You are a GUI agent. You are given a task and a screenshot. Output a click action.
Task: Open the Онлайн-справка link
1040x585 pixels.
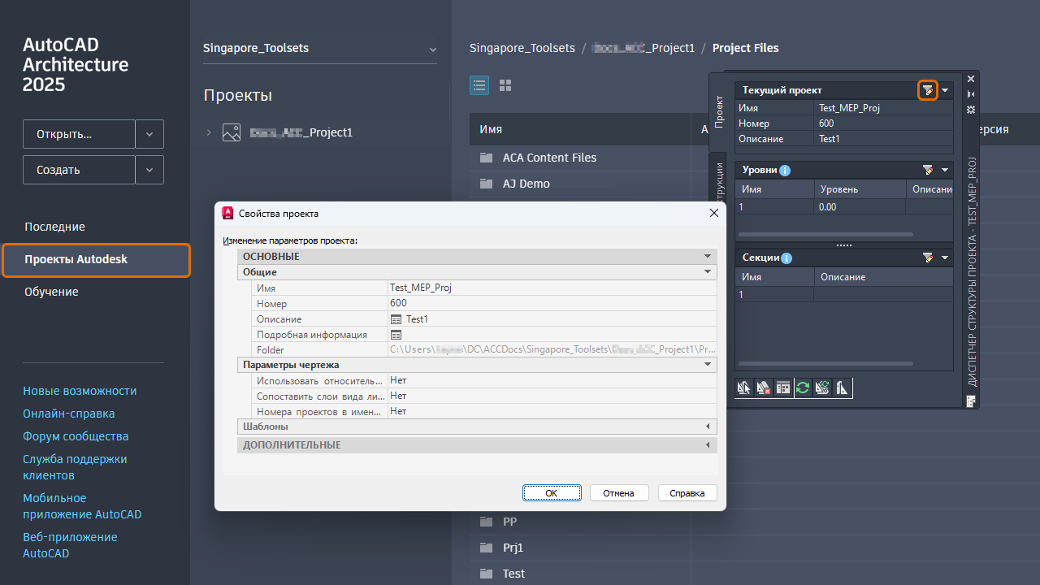coord(69,414)
